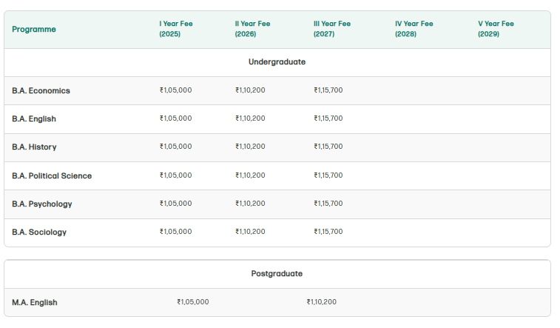This screenshot has height=328, width=560.
Task: Open the B.A. History programme
Action: [x=34, y=147]
